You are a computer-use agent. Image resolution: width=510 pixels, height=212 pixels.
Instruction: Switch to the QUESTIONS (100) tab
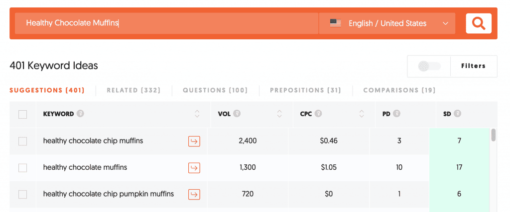click(x=215, y=90)
